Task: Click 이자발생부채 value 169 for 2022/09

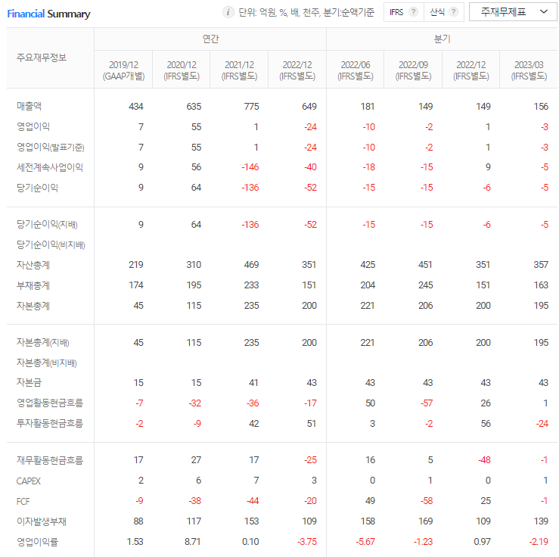Action: [x=425, y=521]
